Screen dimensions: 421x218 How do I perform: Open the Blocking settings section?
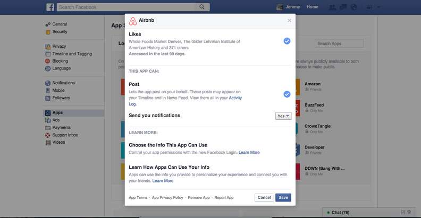click(60, 61)
